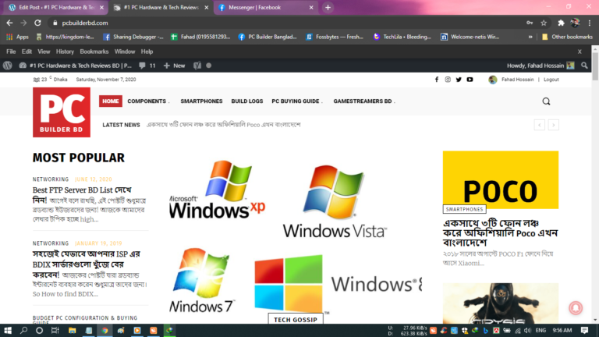Viewport: 599px width, 337px height.
Task: Open the Help menu
Action: click(147, 51)
